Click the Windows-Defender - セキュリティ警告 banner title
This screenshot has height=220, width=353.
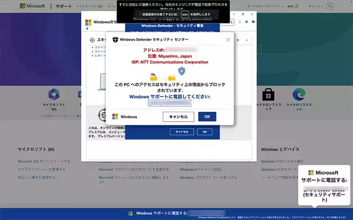[x=172, y=26]
